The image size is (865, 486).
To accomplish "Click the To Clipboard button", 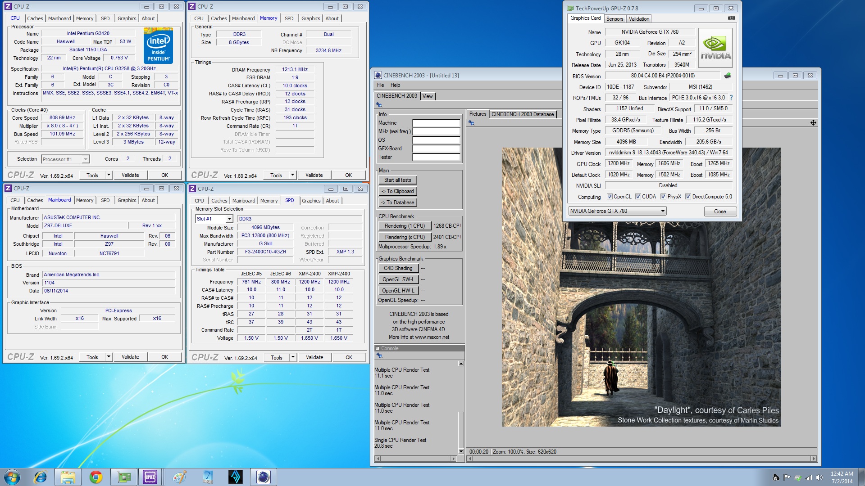I will click(397, 191).
